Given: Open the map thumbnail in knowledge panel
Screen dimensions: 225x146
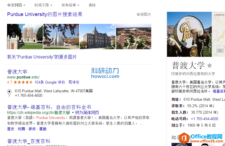Looking at the screenshot, I should point(219,34).
